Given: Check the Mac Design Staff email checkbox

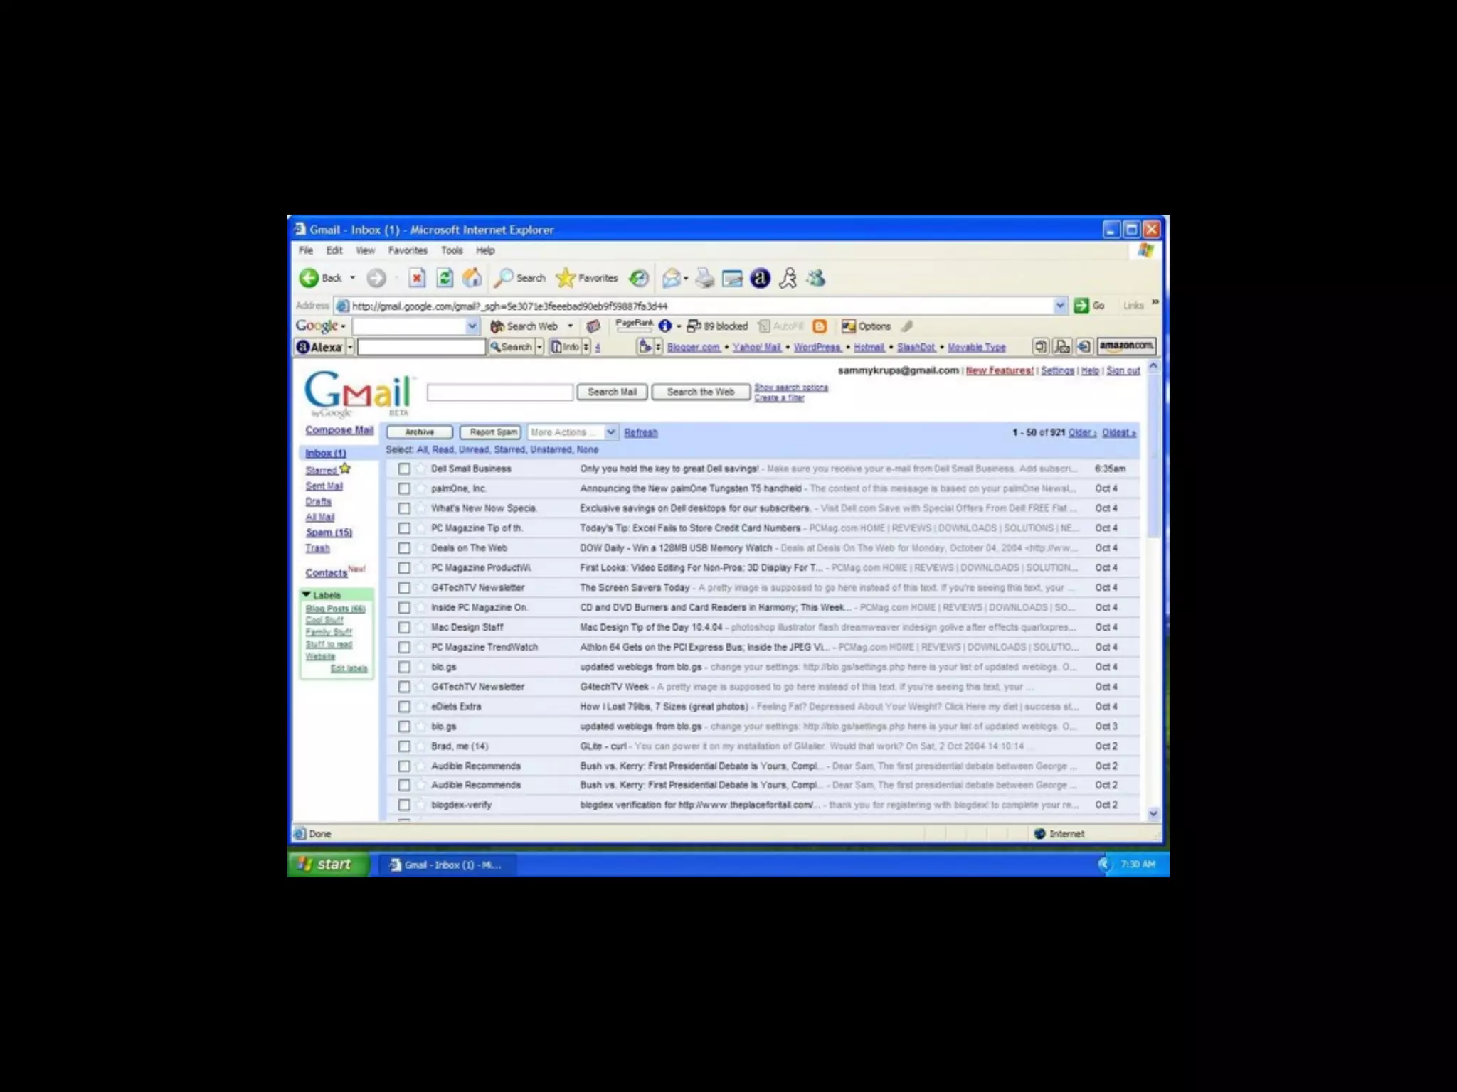Looking at the screenshot, I should click(x=404, y=628).
